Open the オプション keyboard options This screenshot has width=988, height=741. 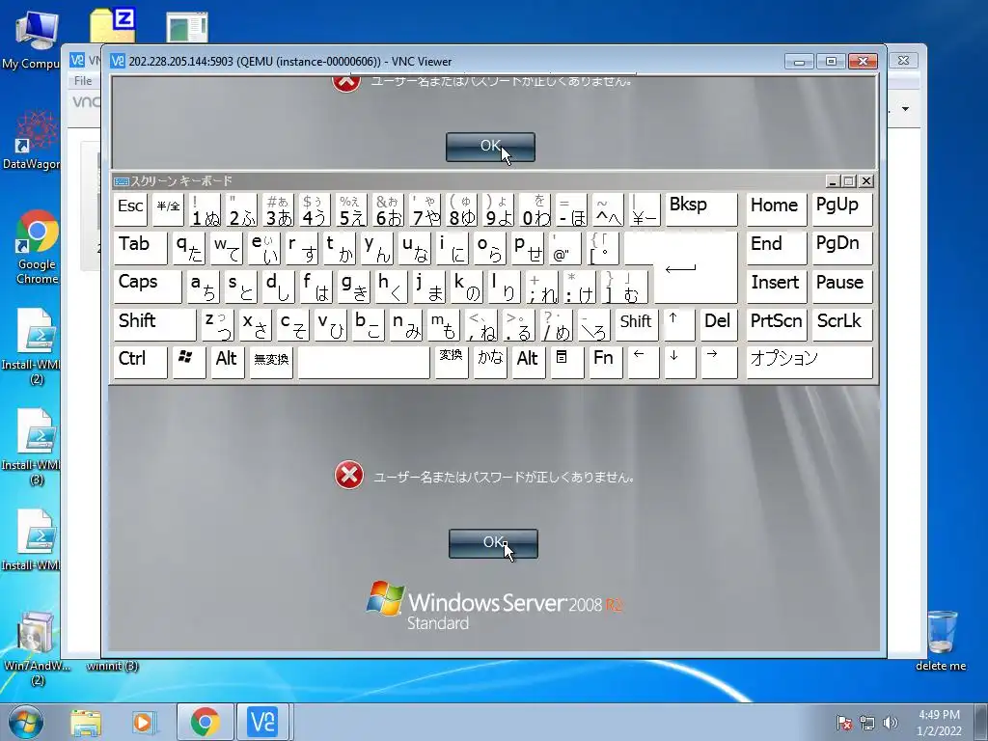(810, 363)
